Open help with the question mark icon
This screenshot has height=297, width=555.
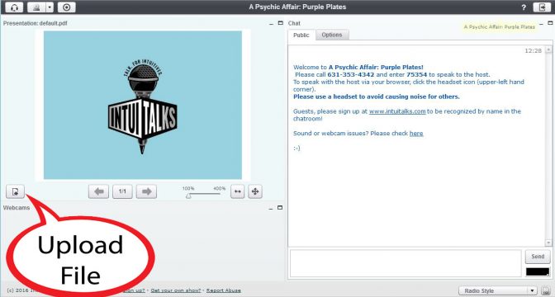524,7
